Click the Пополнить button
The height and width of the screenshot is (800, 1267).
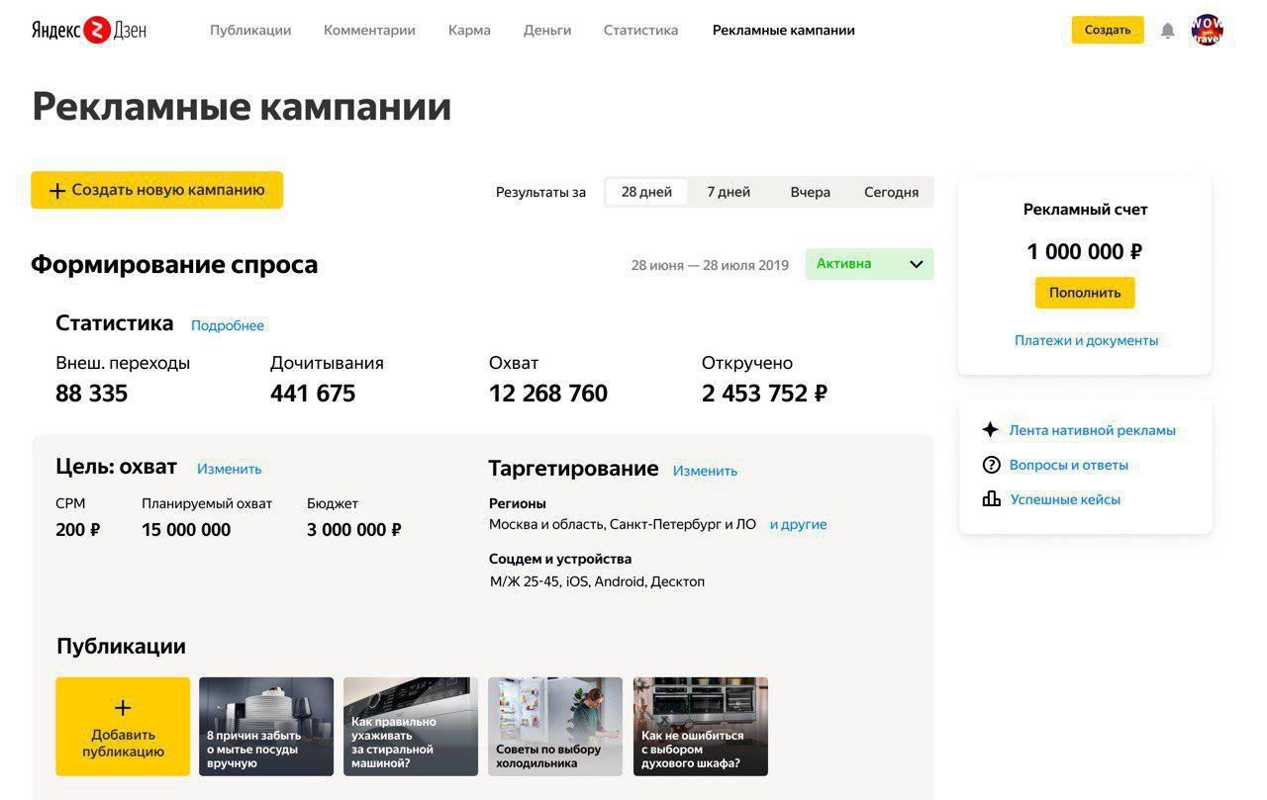point(1085,293)
